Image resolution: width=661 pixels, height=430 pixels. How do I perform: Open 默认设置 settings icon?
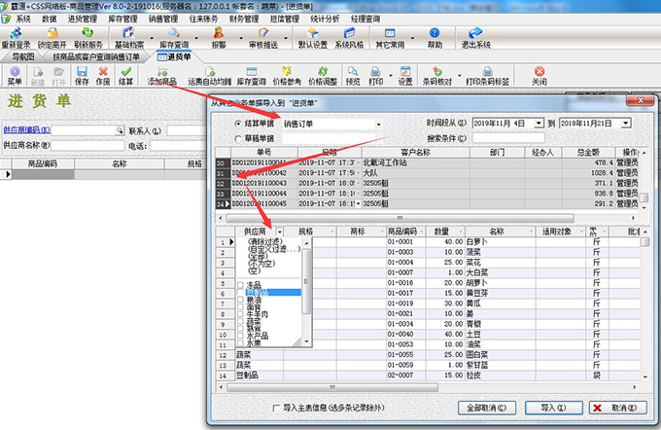tap(313, 32)
